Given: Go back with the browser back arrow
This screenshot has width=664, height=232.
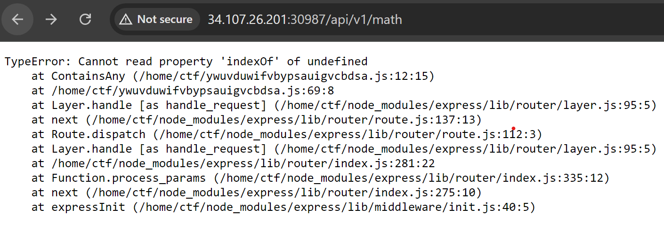Looking at the screenshot, I should tap(17, 19).
